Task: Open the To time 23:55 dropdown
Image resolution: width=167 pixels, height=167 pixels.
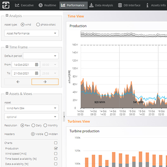Action: pyautogui.click(x=49, y=73)
